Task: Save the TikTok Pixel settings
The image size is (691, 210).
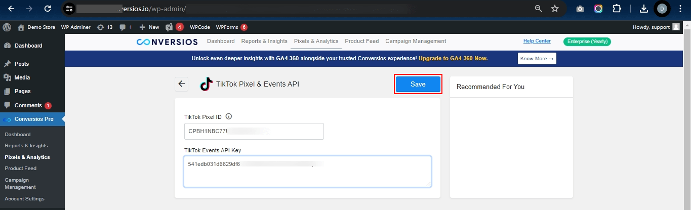Action: click(x=418, y=85)
